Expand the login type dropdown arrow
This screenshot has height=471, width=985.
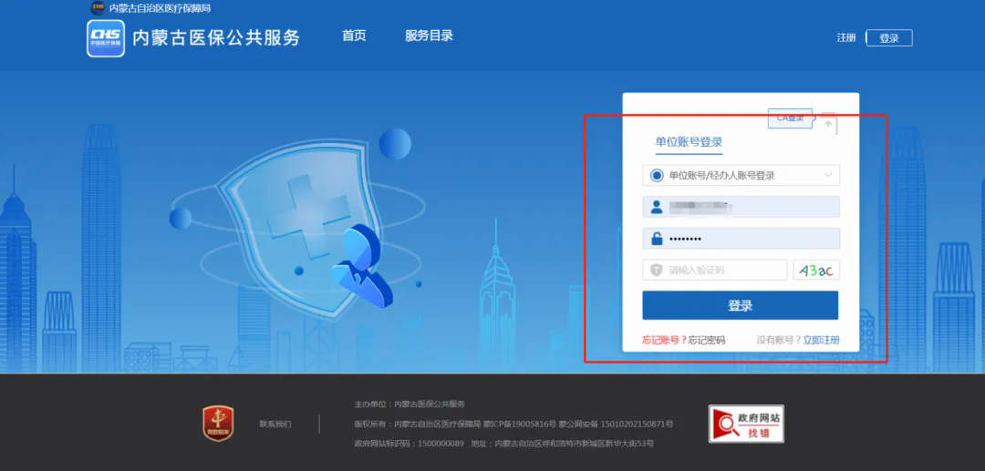coord(828,176)
